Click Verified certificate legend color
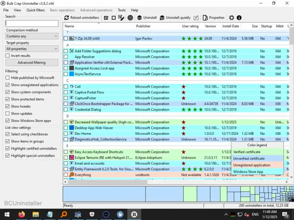Viewport: 294px width, 220px height. pyautogui.click(x=257, y=152)
